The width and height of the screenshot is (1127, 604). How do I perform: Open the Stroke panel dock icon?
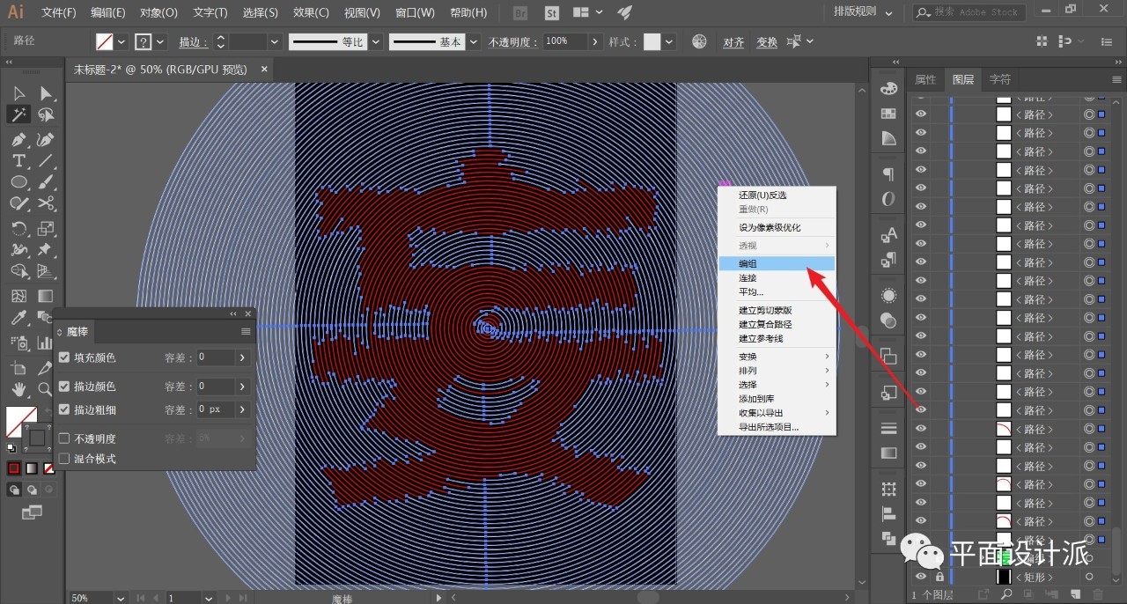(888, 429)
